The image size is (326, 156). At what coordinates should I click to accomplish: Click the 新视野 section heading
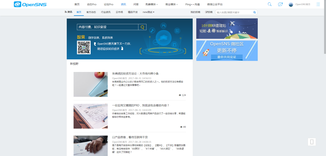tap(74, 64)
